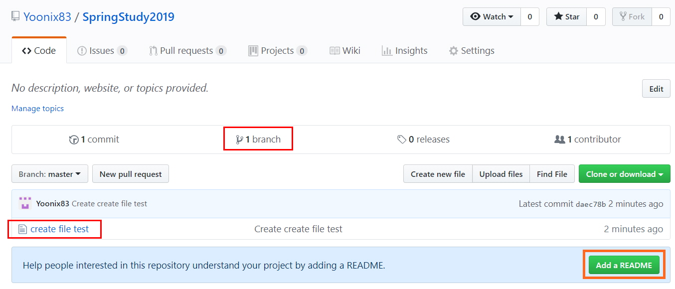The height and width of the screenshot is (289, 675).
Task: Switch to the Issues tab
Action: [102, 50]
